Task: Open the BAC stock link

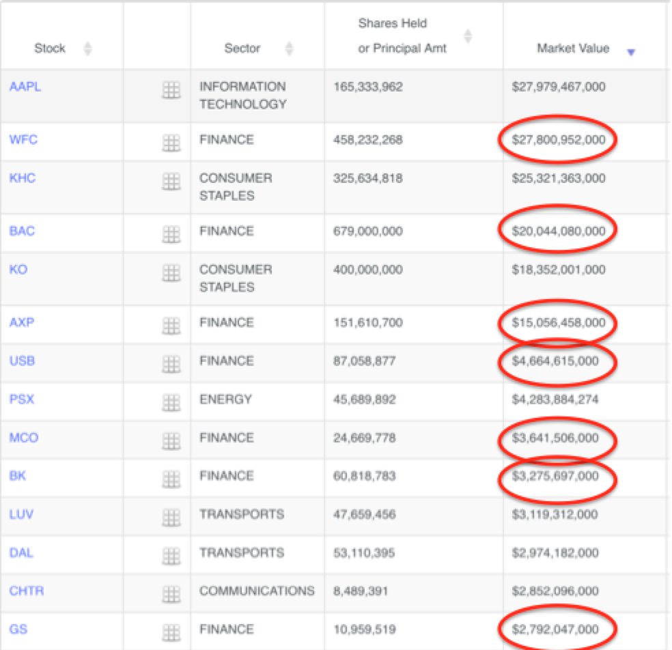Action: point(22,231)
